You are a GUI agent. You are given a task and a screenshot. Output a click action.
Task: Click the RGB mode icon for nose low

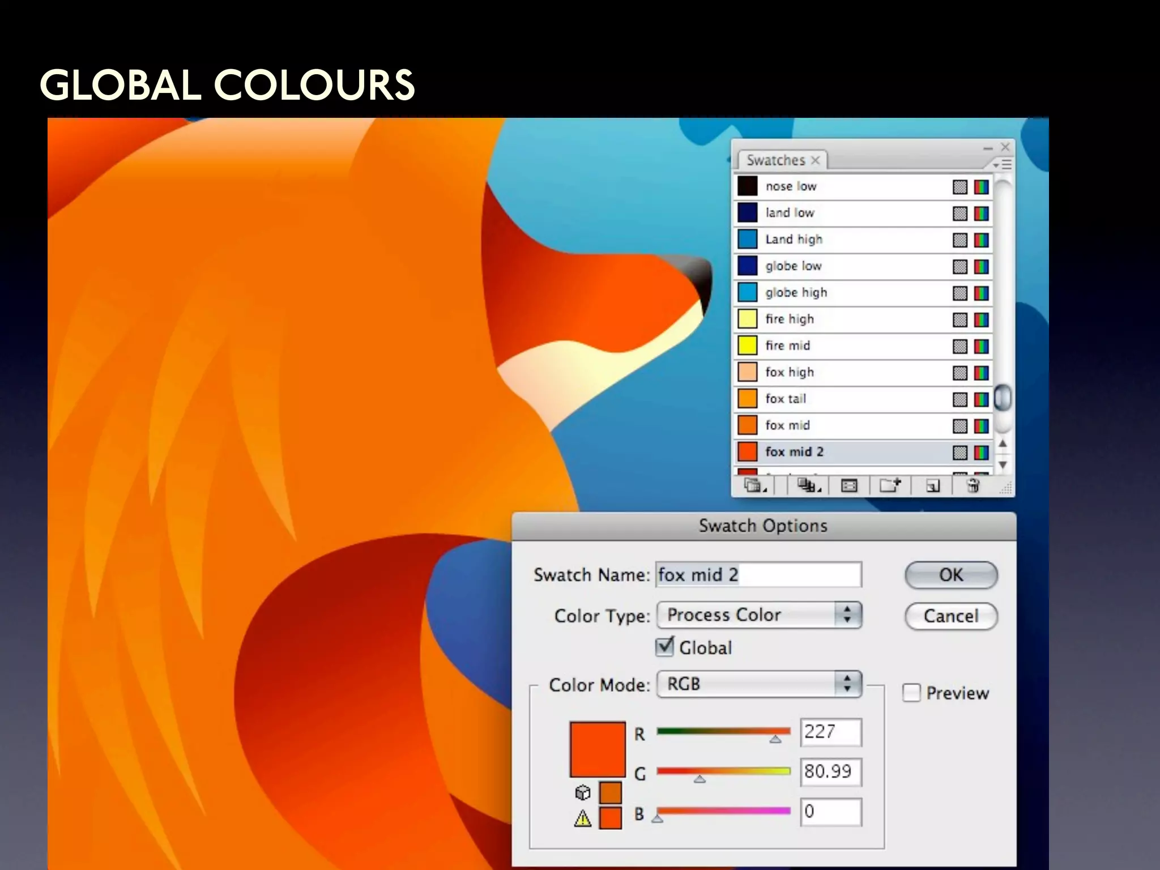982,187
